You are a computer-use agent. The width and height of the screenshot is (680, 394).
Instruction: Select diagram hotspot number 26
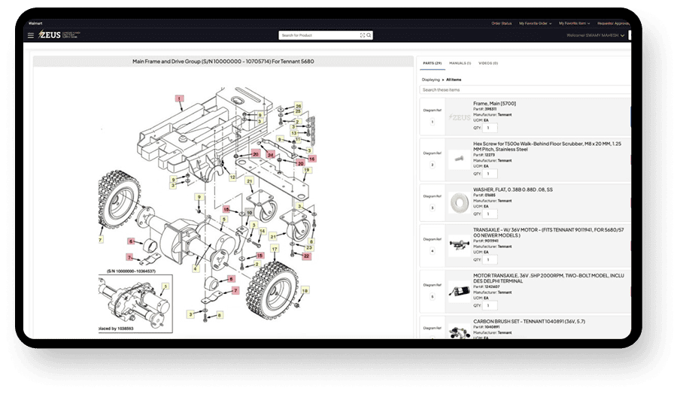pyautogui.click(x=298, y=106)
